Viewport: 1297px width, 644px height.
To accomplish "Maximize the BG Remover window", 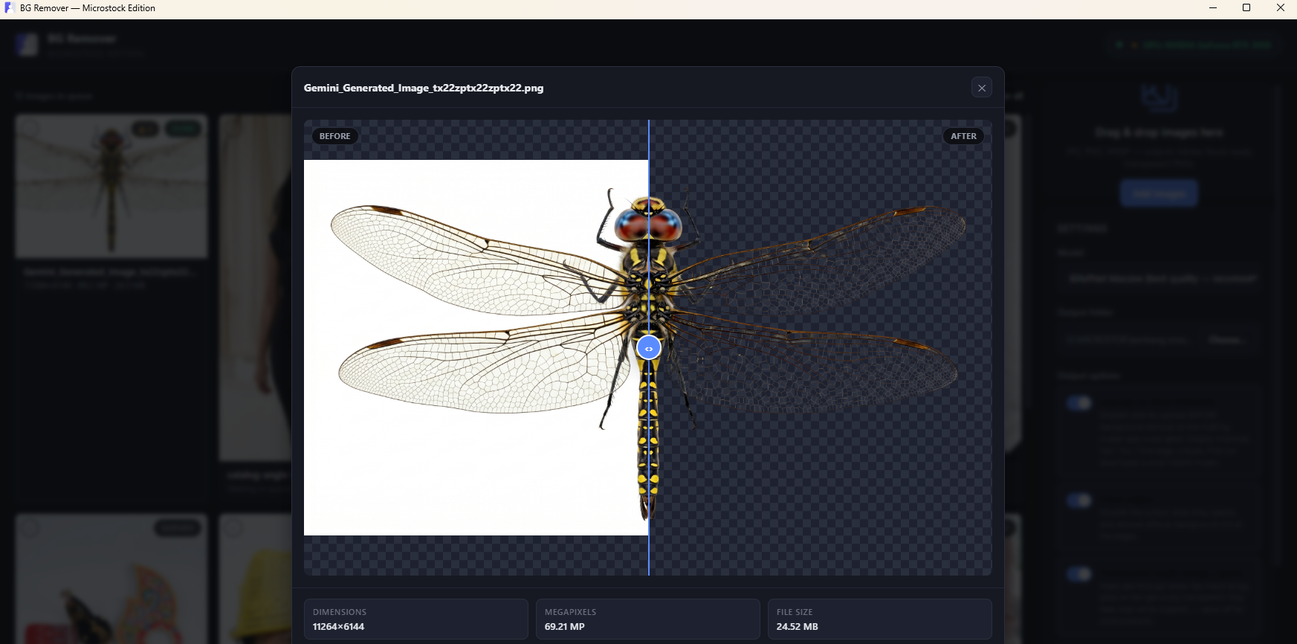I will (x=1246, y=8).
